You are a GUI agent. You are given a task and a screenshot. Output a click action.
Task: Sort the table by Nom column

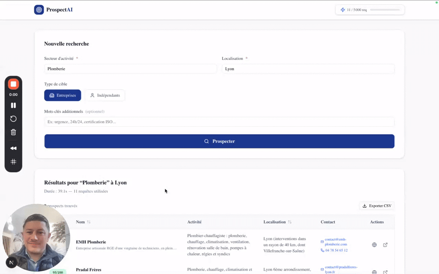tap(83, 222)
